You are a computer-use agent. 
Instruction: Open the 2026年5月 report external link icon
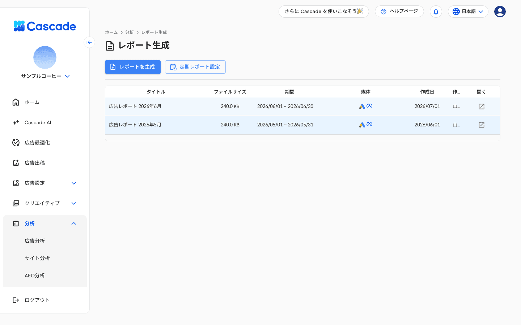[482, 125]
